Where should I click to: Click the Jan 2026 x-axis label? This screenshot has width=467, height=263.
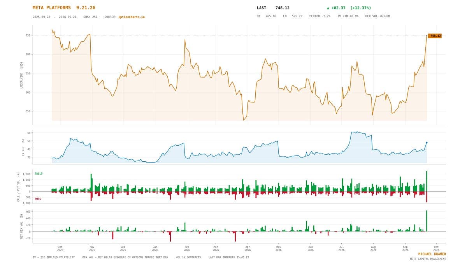(x=155, y=248)
